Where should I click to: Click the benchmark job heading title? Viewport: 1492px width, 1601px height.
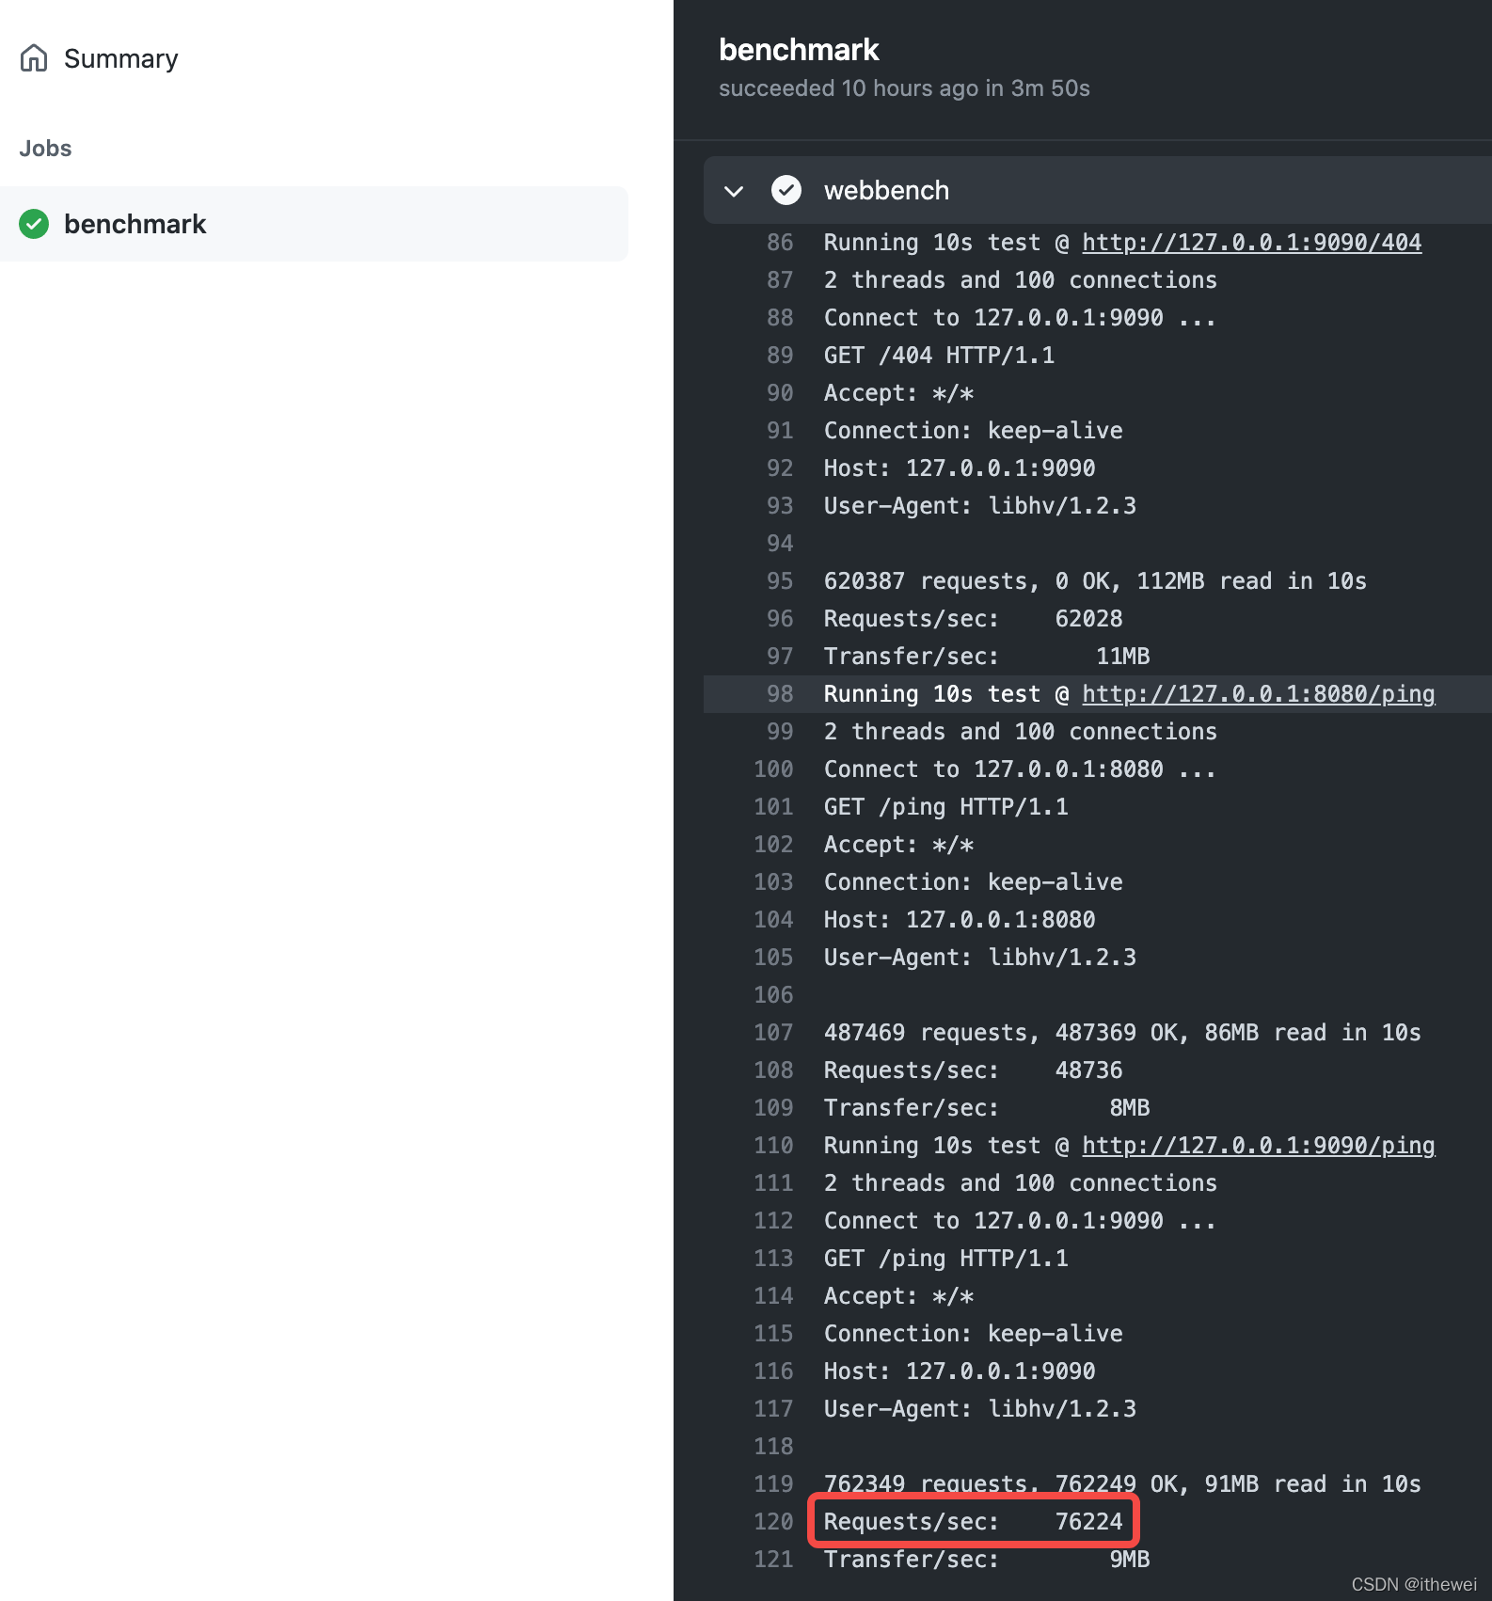click(x=799, y=49)
